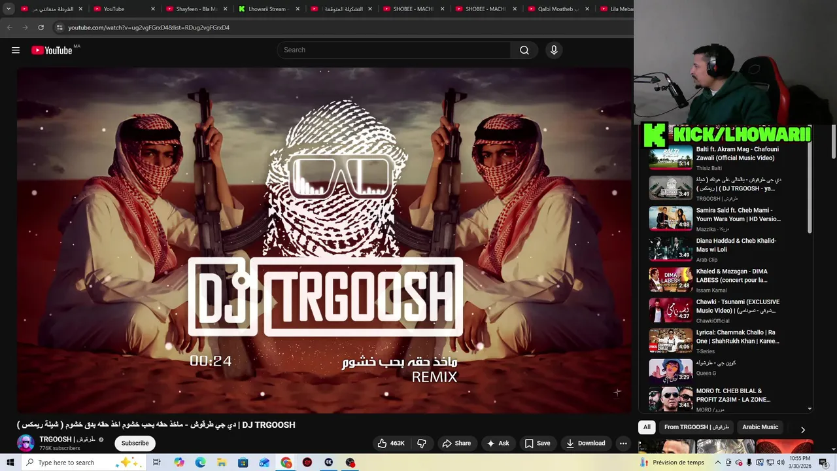Open the notification center icon
This screenshot has height=471, width=837.
(x=823, y=462)
